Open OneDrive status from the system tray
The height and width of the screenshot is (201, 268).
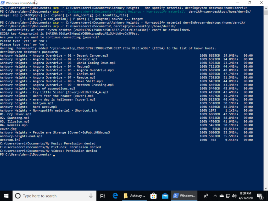click(x=221, y=196)
